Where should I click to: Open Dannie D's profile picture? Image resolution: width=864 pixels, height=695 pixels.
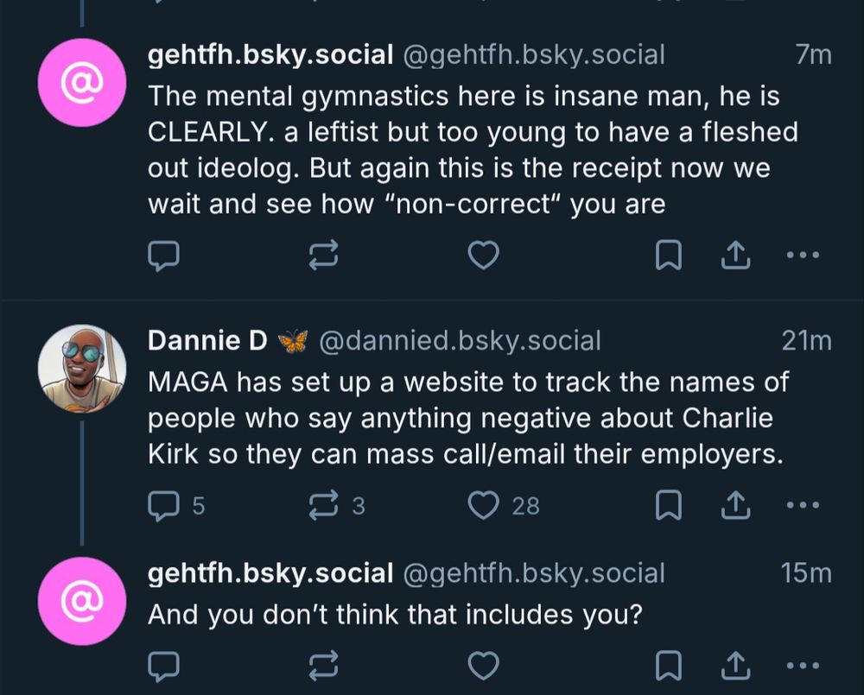pos(82,368)
